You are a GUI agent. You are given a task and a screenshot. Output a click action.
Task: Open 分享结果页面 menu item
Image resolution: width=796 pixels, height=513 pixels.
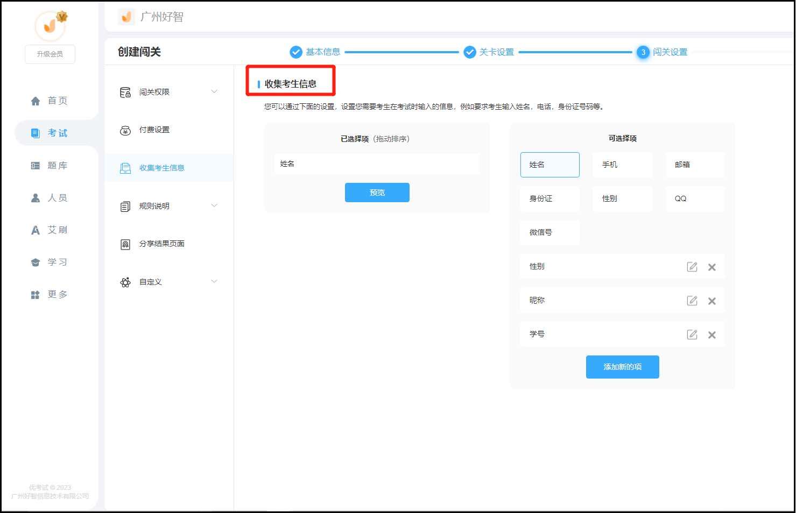161,244
